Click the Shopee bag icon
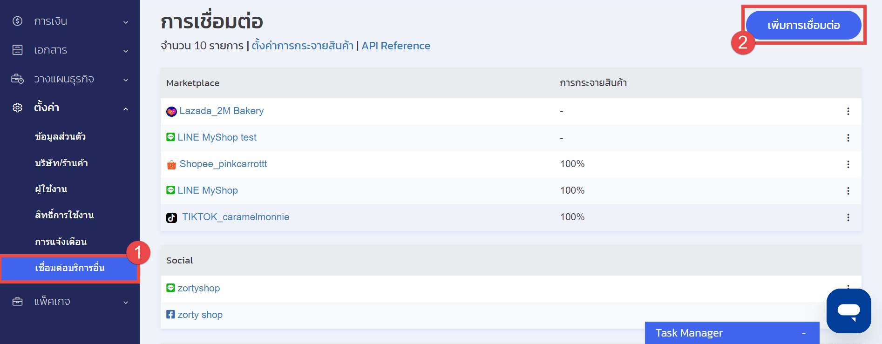882x344 pixels. click(x=171, y=164)
